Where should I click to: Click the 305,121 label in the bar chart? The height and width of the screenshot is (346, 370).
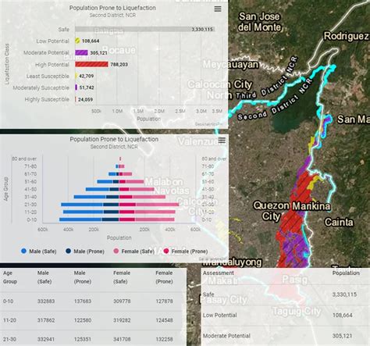pos(98,53)
